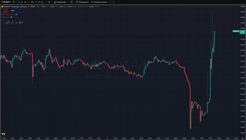Toggle visibility of BB 200 SMA indicator
Image resolution: width=246 pixels, height=140 pixels.
click(17, 14)
